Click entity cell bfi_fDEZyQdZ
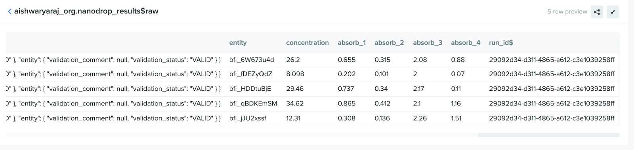Screen dimensions: 634x150 pos(251,74)
